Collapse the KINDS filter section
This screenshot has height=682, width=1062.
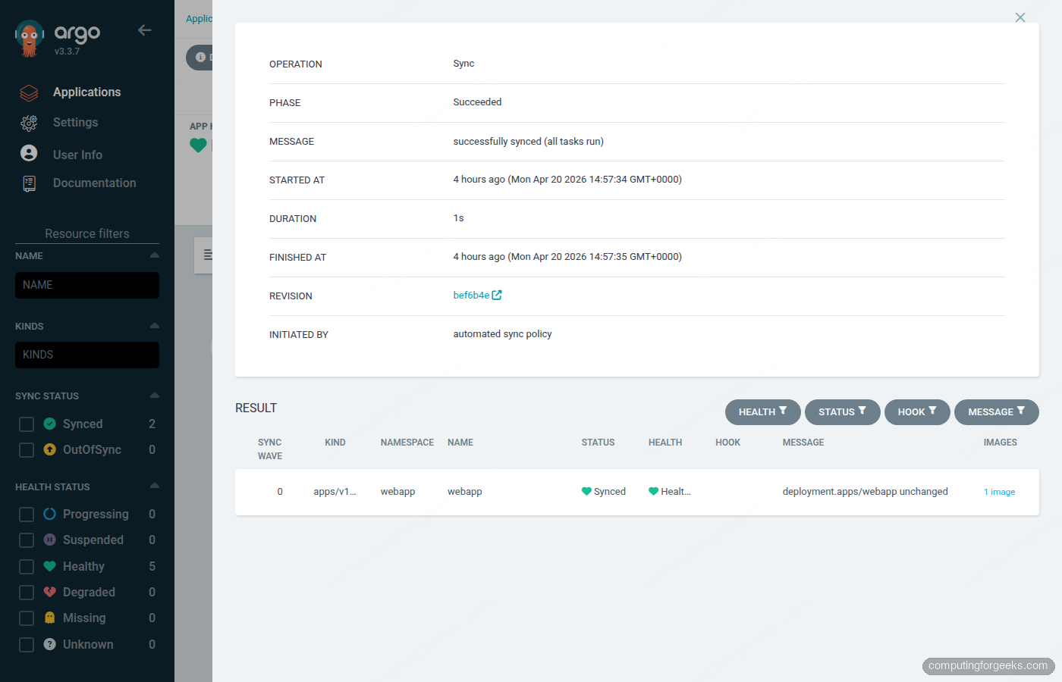[x=154, y=326]
